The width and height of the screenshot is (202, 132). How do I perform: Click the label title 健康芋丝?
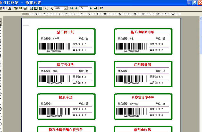pos(65,97)
